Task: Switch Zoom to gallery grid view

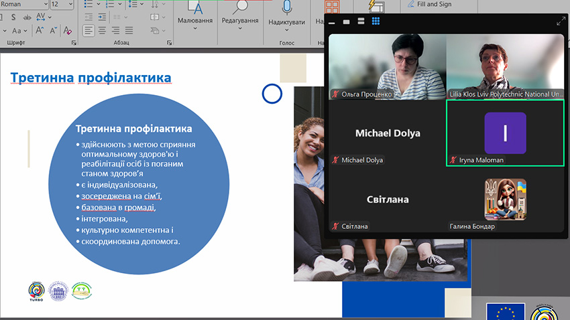Action: coord(376,21)
